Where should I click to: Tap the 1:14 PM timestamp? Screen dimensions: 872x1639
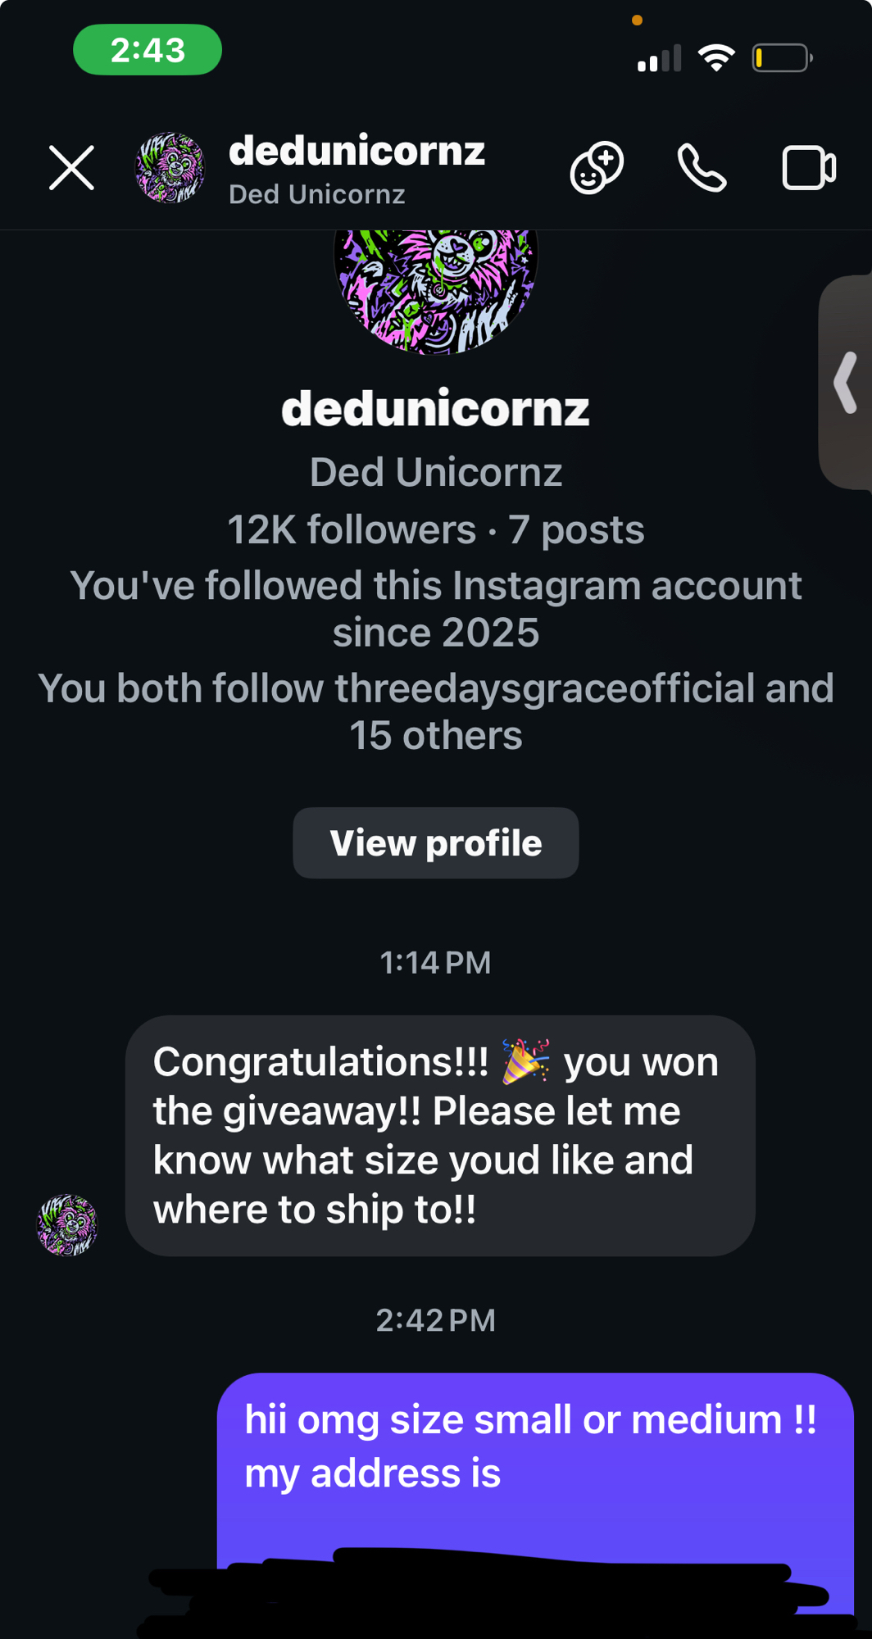436,962
